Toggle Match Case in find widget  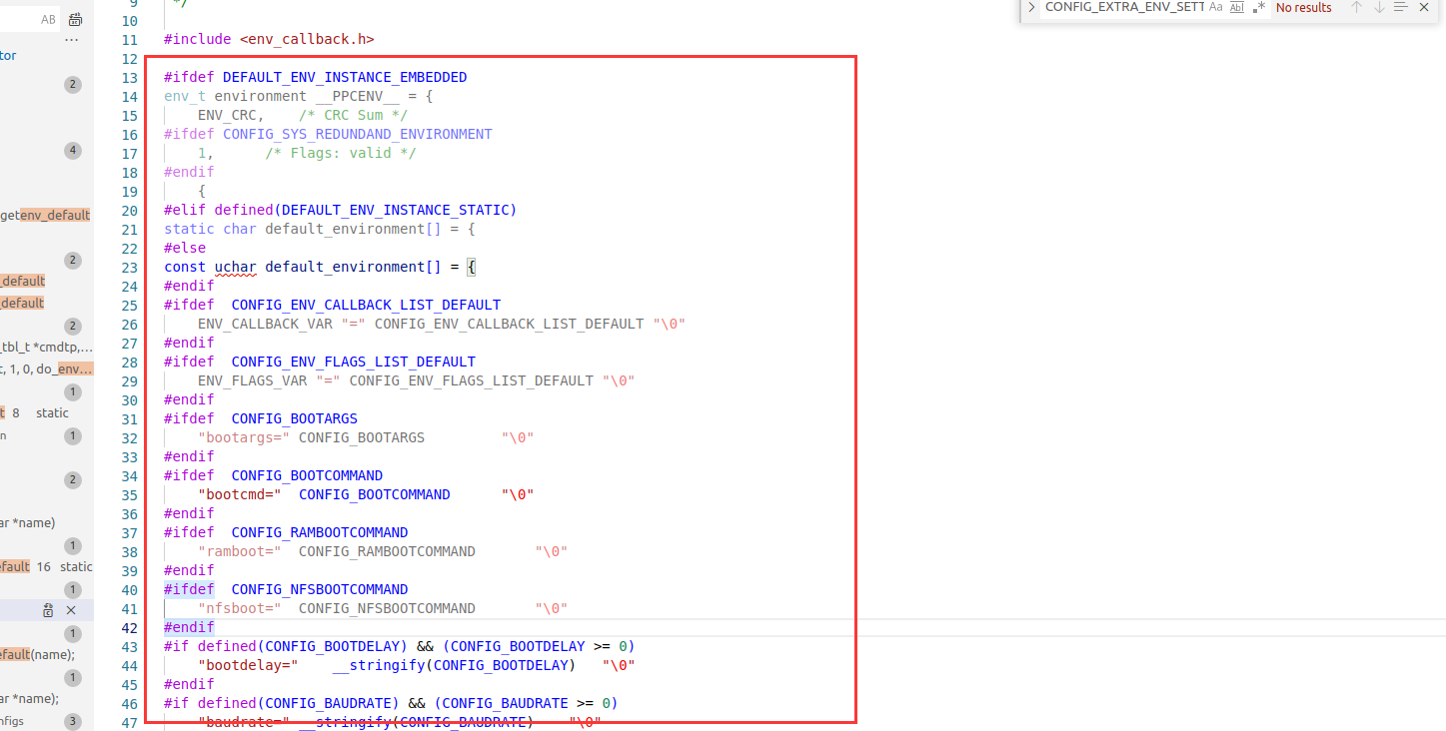pos(1215,7)
